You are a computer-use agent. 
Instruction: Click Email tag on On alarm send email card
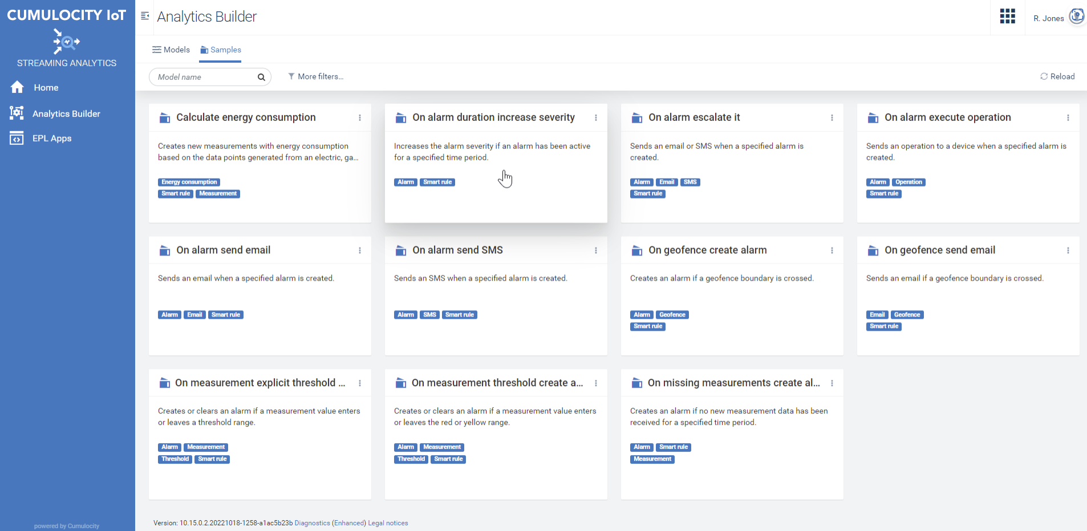[x=194, y=315]
